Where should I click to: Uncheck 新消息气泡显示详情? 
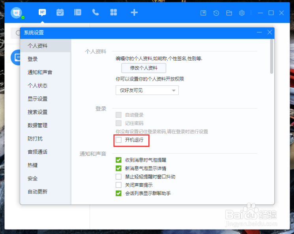pos(118,168)
